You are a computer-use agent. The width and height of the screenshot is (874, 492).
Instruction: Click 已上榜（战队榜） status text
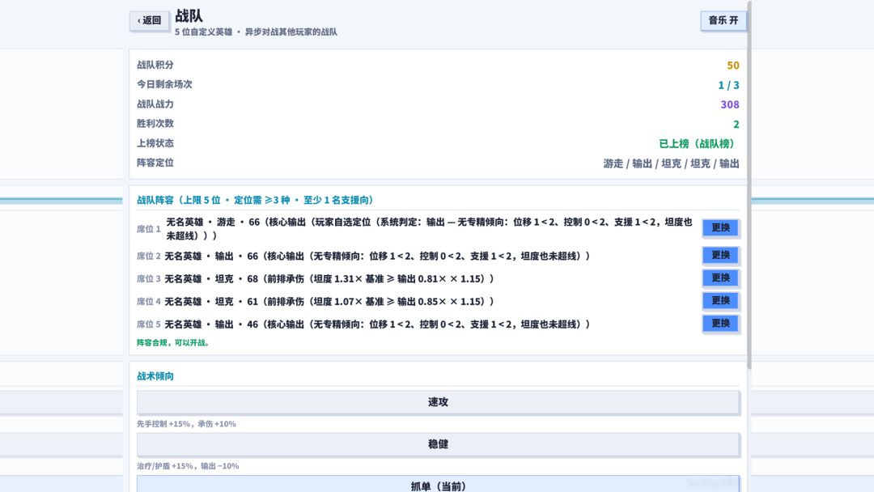699,144
